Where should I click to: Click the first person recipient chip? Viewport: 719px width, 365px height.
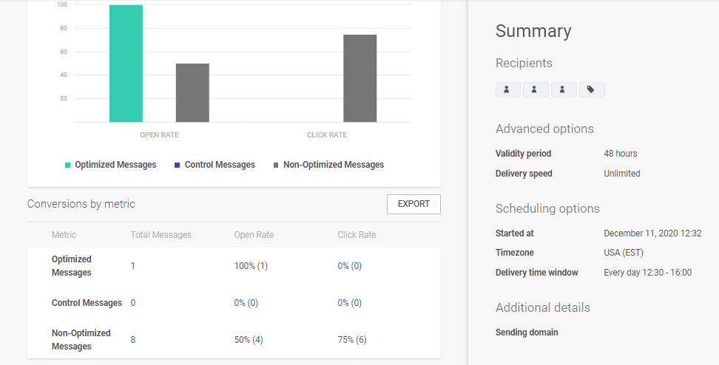507,89
